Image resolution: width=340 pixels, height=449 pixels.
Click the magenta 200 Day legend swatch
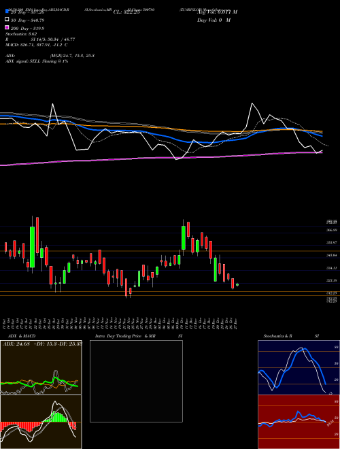click(7, 27)
